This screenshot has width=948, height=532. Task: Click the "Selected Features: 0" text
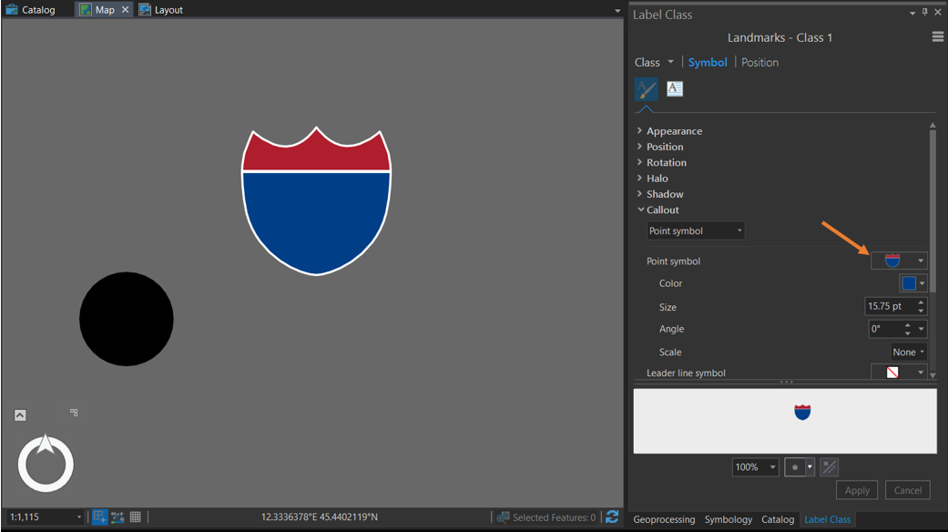(x=554, y=517)
